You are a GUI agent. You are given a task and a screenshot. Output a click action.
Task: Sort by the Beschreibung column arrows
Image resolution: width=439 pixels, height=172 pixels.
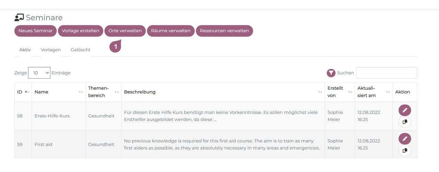click(x=320, y=92)
